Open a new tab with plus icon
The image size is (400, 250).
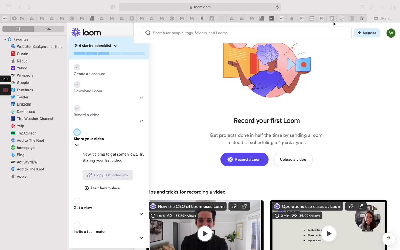pyautogui.click(x=382, y=7)
